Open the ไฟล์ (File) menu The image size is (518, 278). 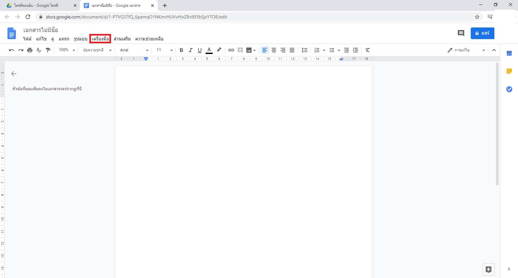click(x=27, y=39)
